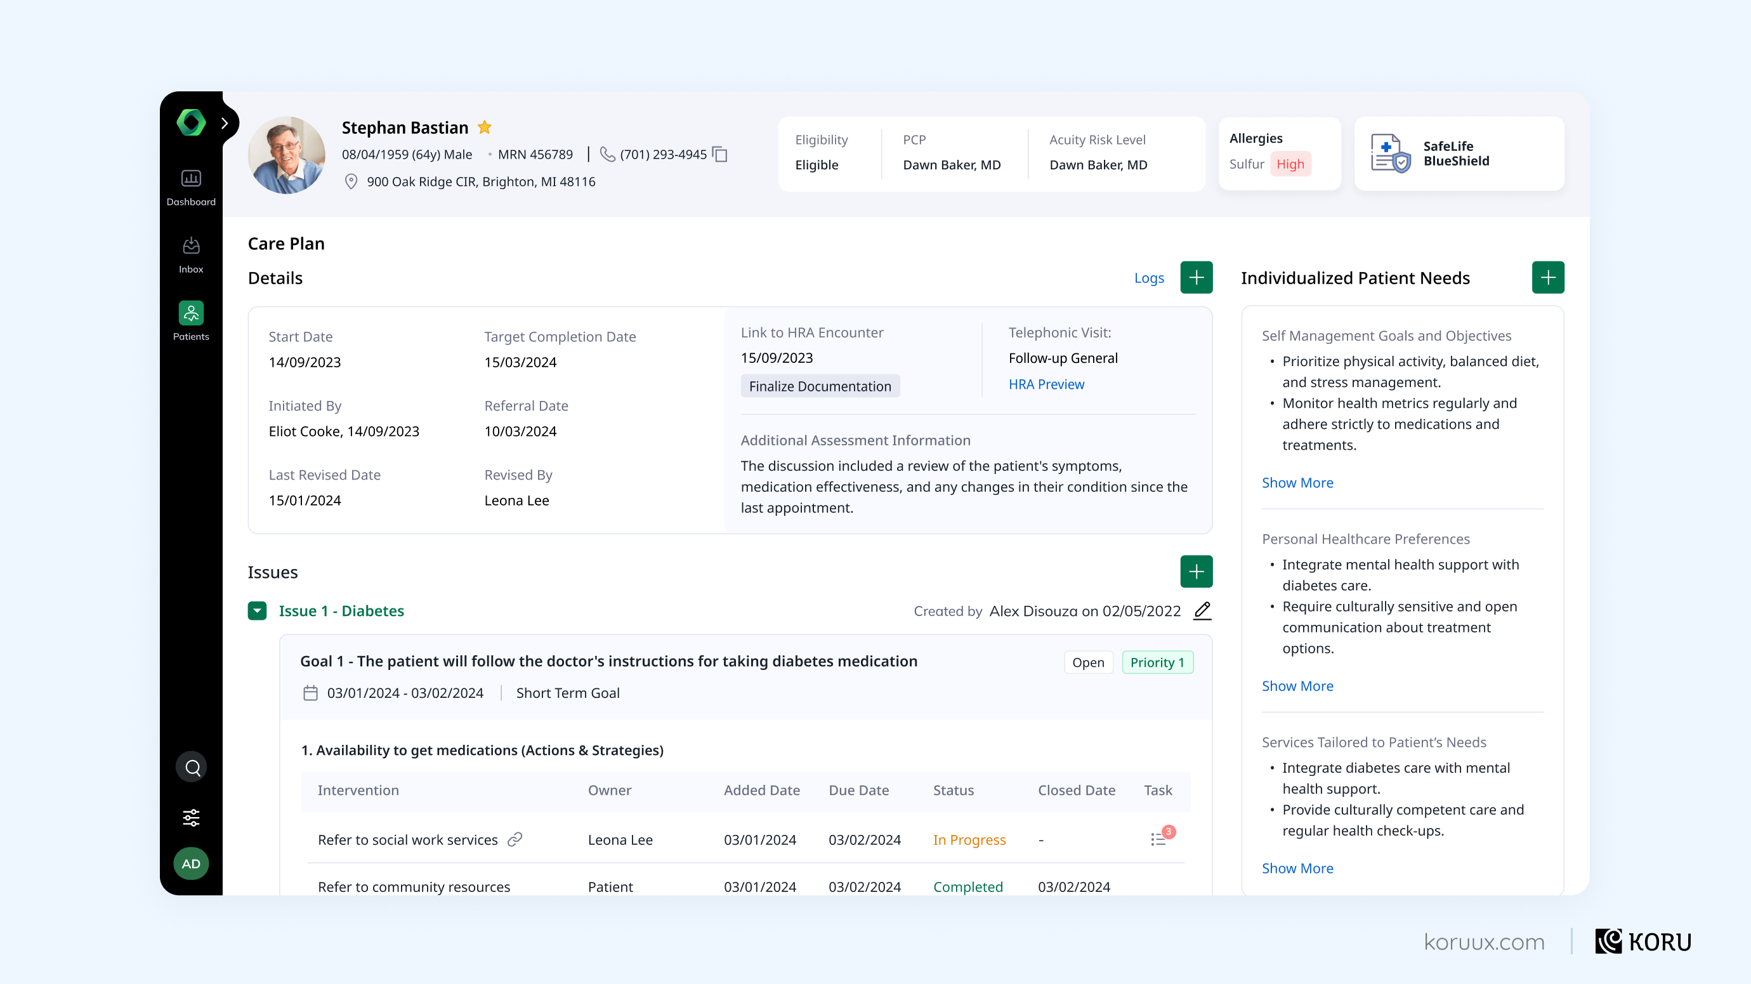Collapse the Issue 1 - Diabetes section
1751x984 pixels.
257,611
